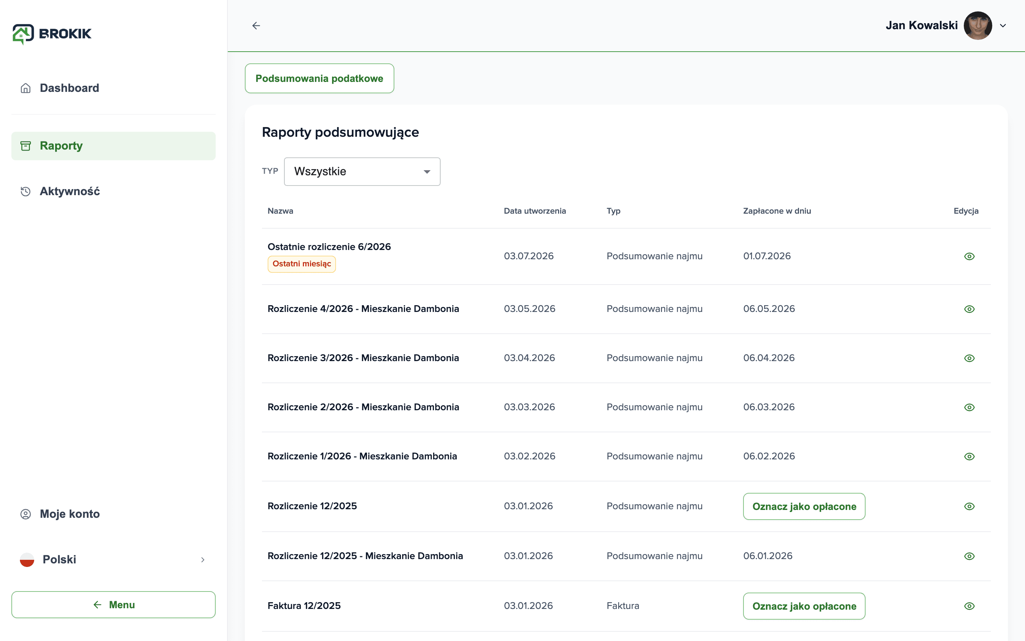Open eye icon for Faktura 12/2025
The image size is (1025, 641).
click(x=969, y=606)
